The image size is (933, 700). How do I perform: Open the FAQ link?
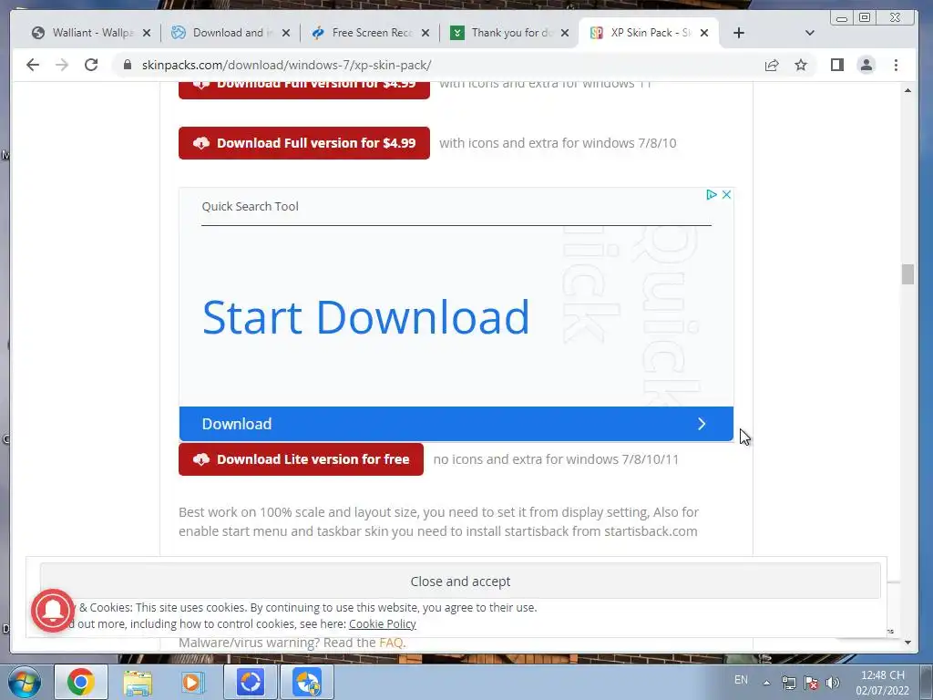tap(390, 643)
